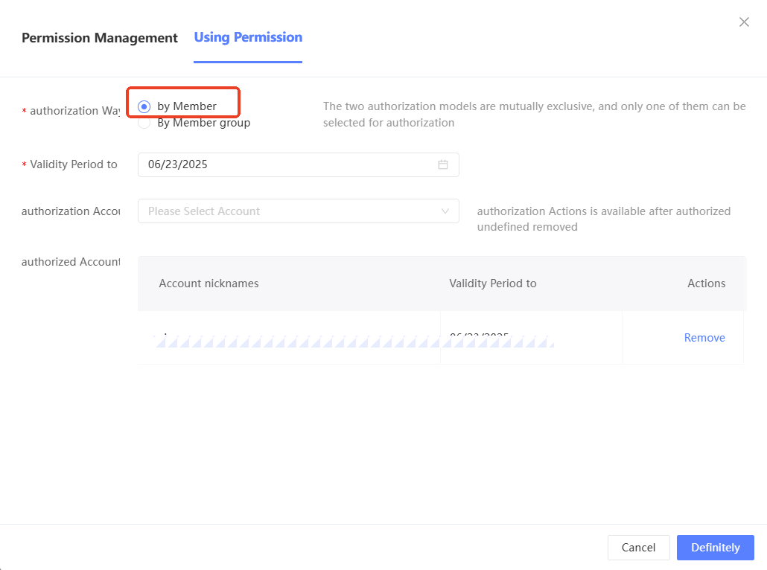Remove the authorized account via the Remove link
The height and width of the screenshot is (570, 767).
coord(704,338)
